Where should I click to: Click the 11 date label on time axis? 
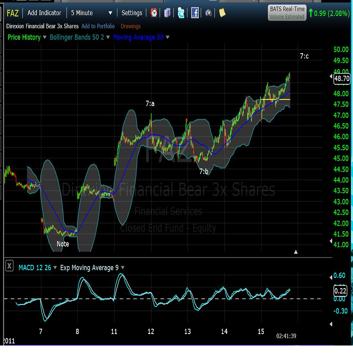tap(114, 331)
